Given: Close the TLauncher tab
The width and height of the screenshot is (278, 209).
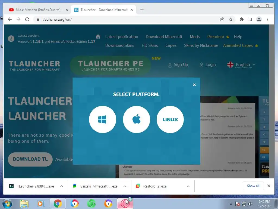Looking at the screenshot, I should pos(132,10).
